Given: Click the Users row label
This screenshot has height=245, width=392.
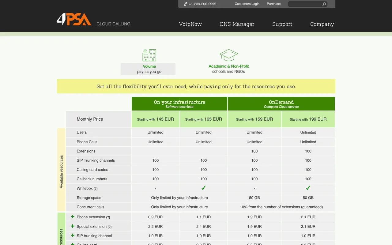Looking at the screenshot, I should (x=82, y=133).
